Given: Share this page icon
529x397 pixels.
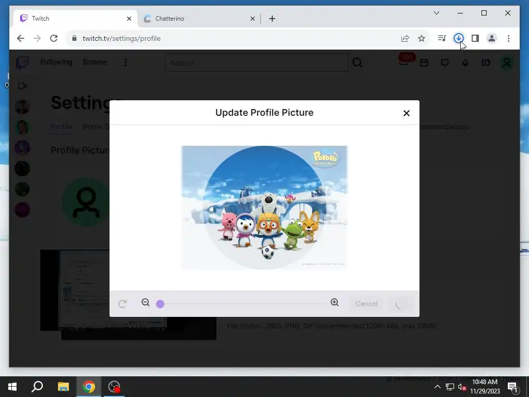Looking at the screenshot, I should click(x=405, y=38).
